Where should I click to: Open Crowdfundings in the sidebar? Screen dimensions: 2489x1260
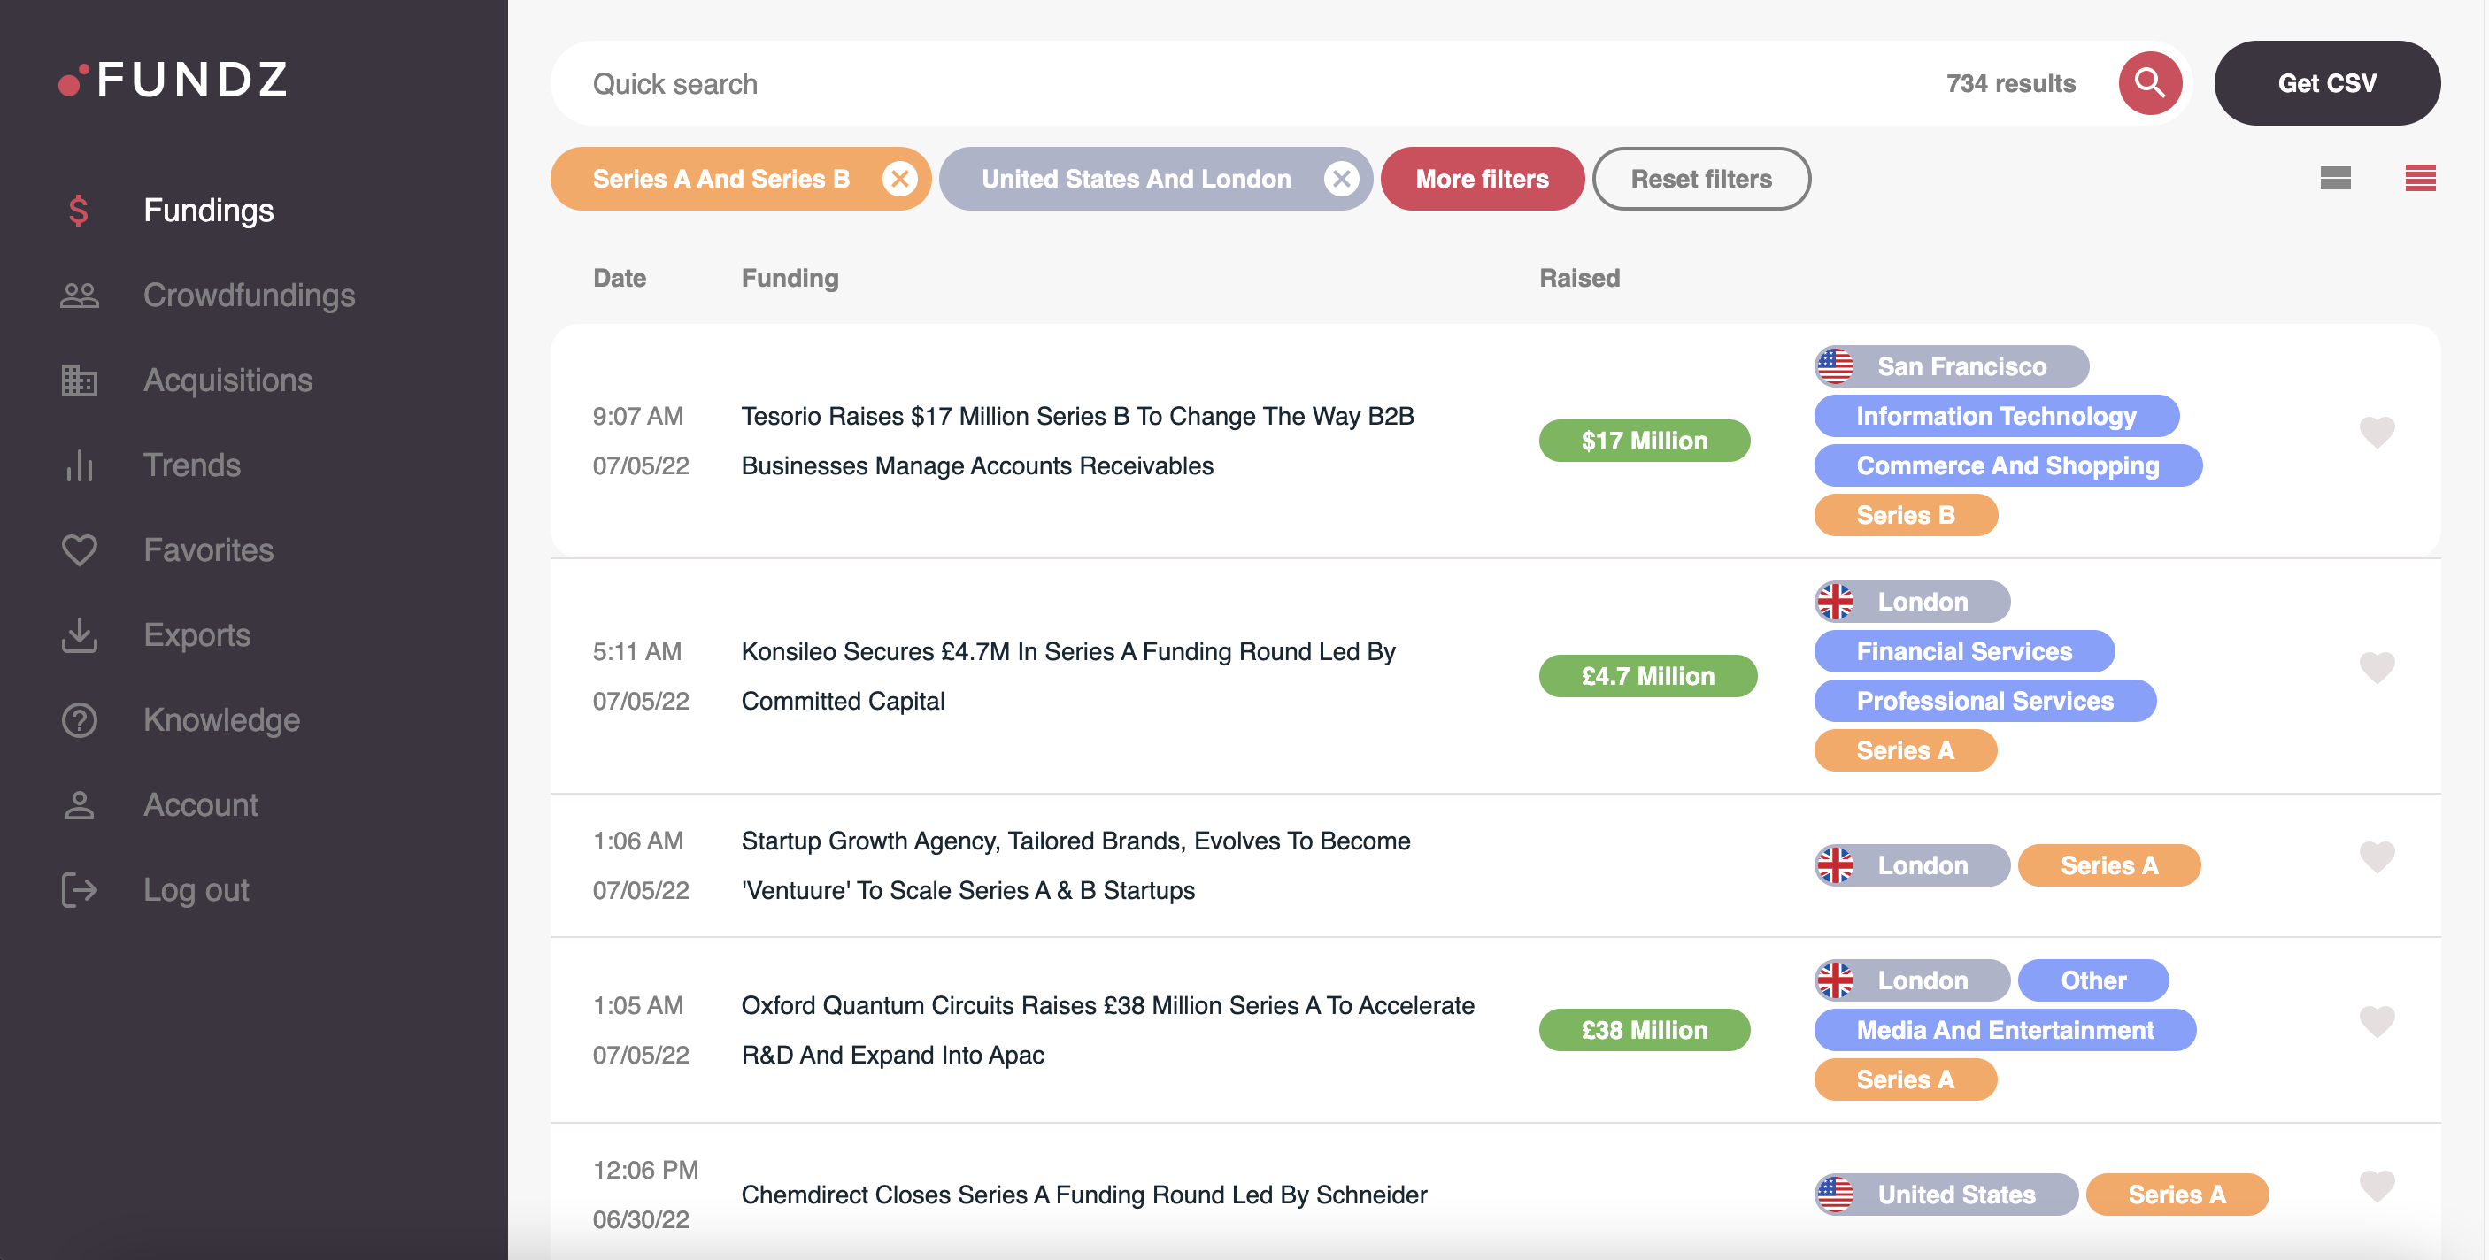tap(249, 296)
